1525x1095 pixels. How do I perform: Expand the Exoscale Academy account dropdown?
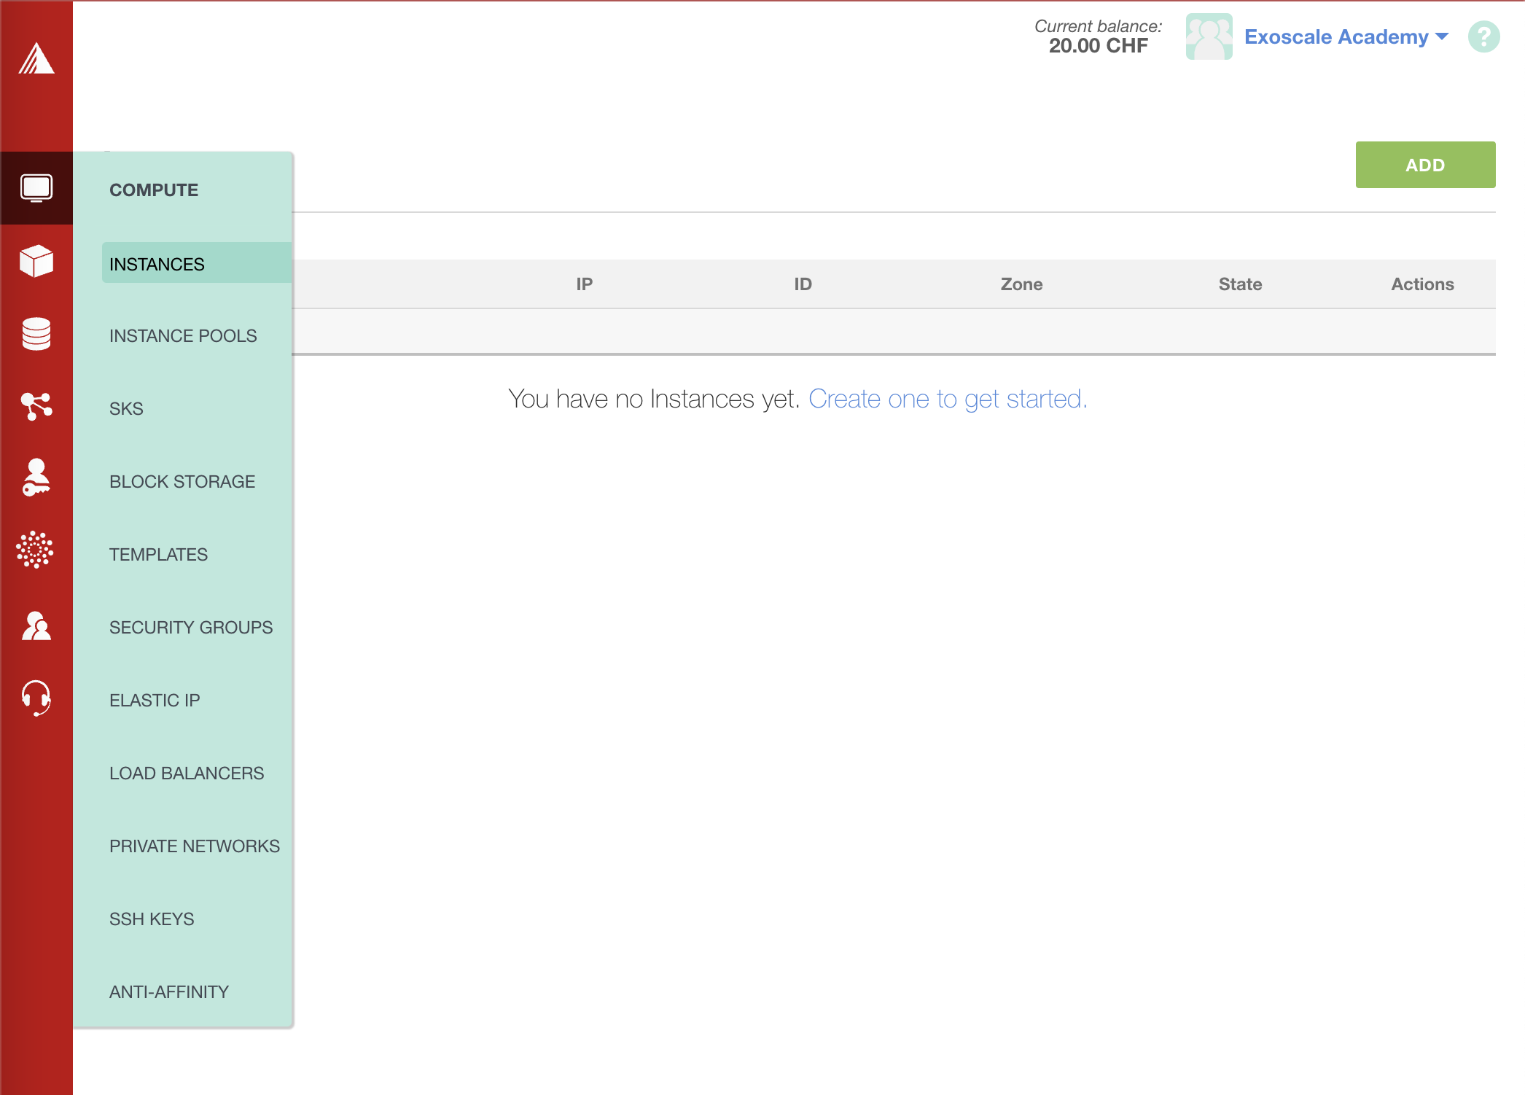[1346, 36]
